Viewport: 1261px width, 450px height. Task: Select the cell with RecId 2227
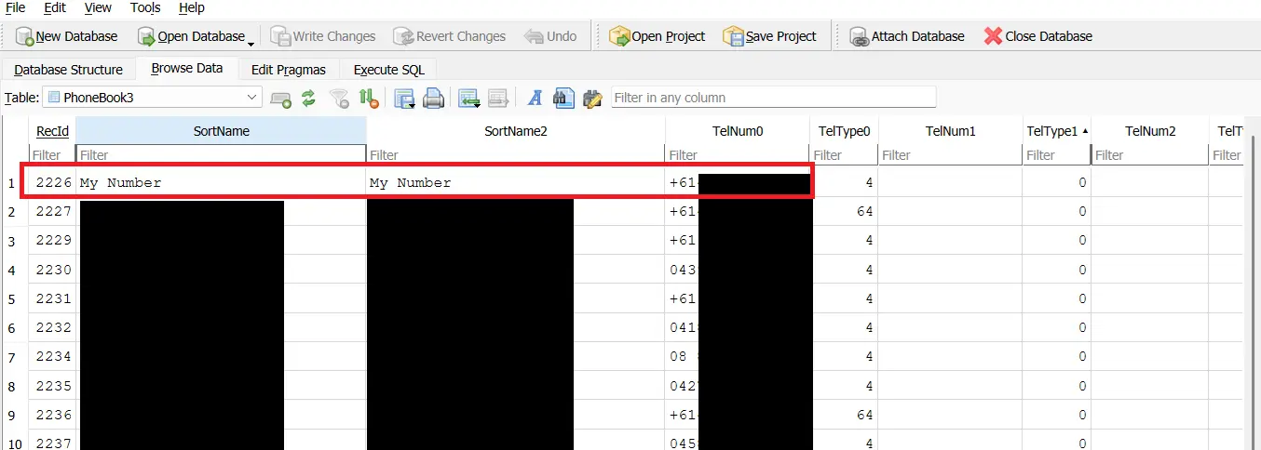click(x=52, y=212)
